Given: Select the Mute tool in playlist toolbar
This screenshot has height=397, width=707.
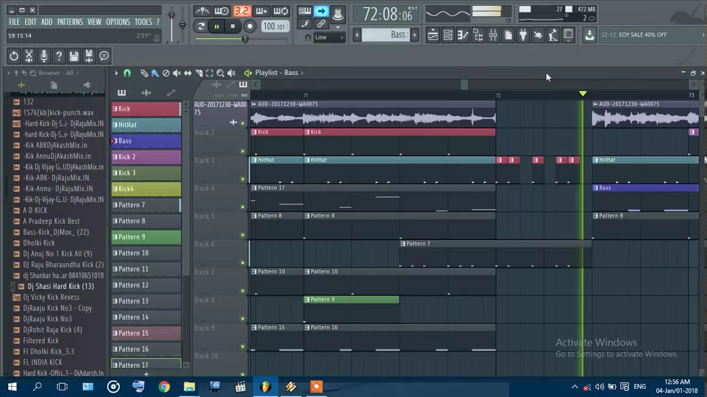Looking at the screenshot, I should pyautogui.click(x=177, y=73).
